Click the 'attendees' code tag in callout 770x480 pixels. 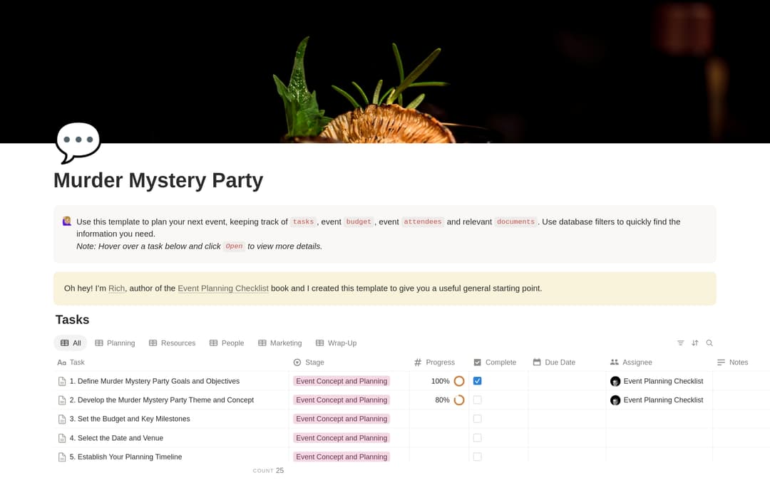pos(422,221)
